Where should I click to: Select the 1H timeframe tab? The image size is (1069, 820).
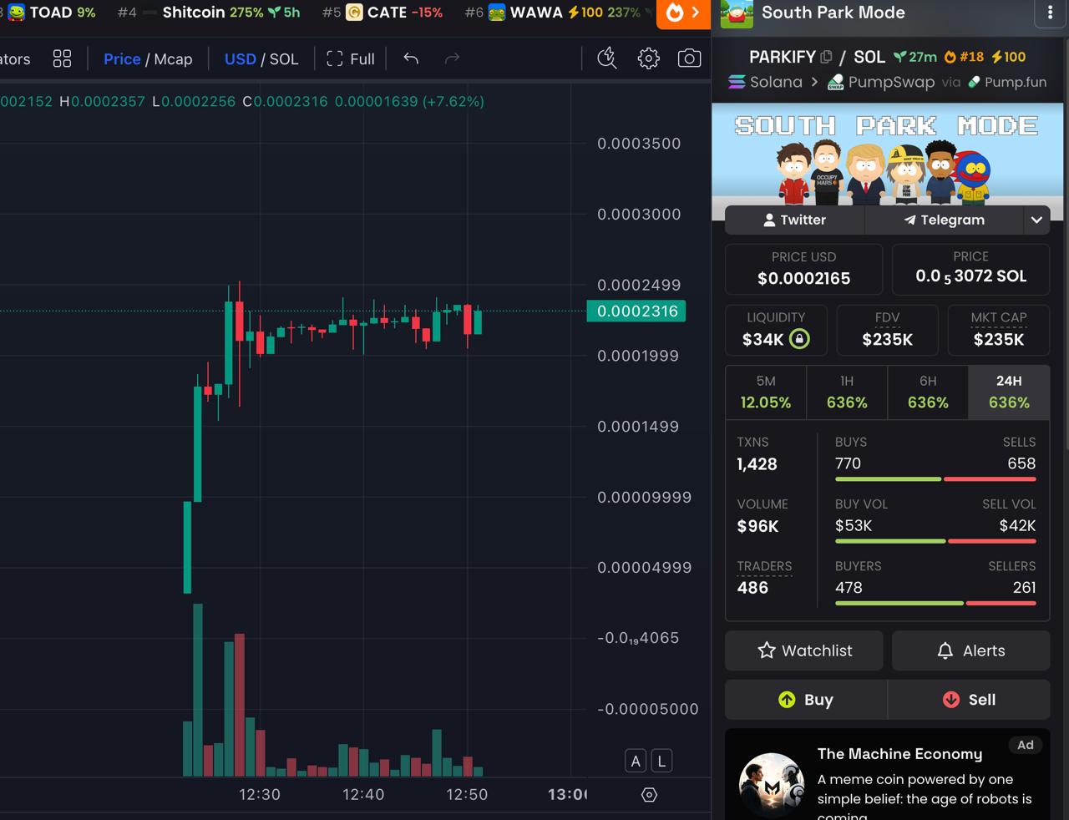point(847,392)
